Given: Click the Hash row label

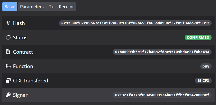Looking at the screenshot, I should [x=19, y=23].
